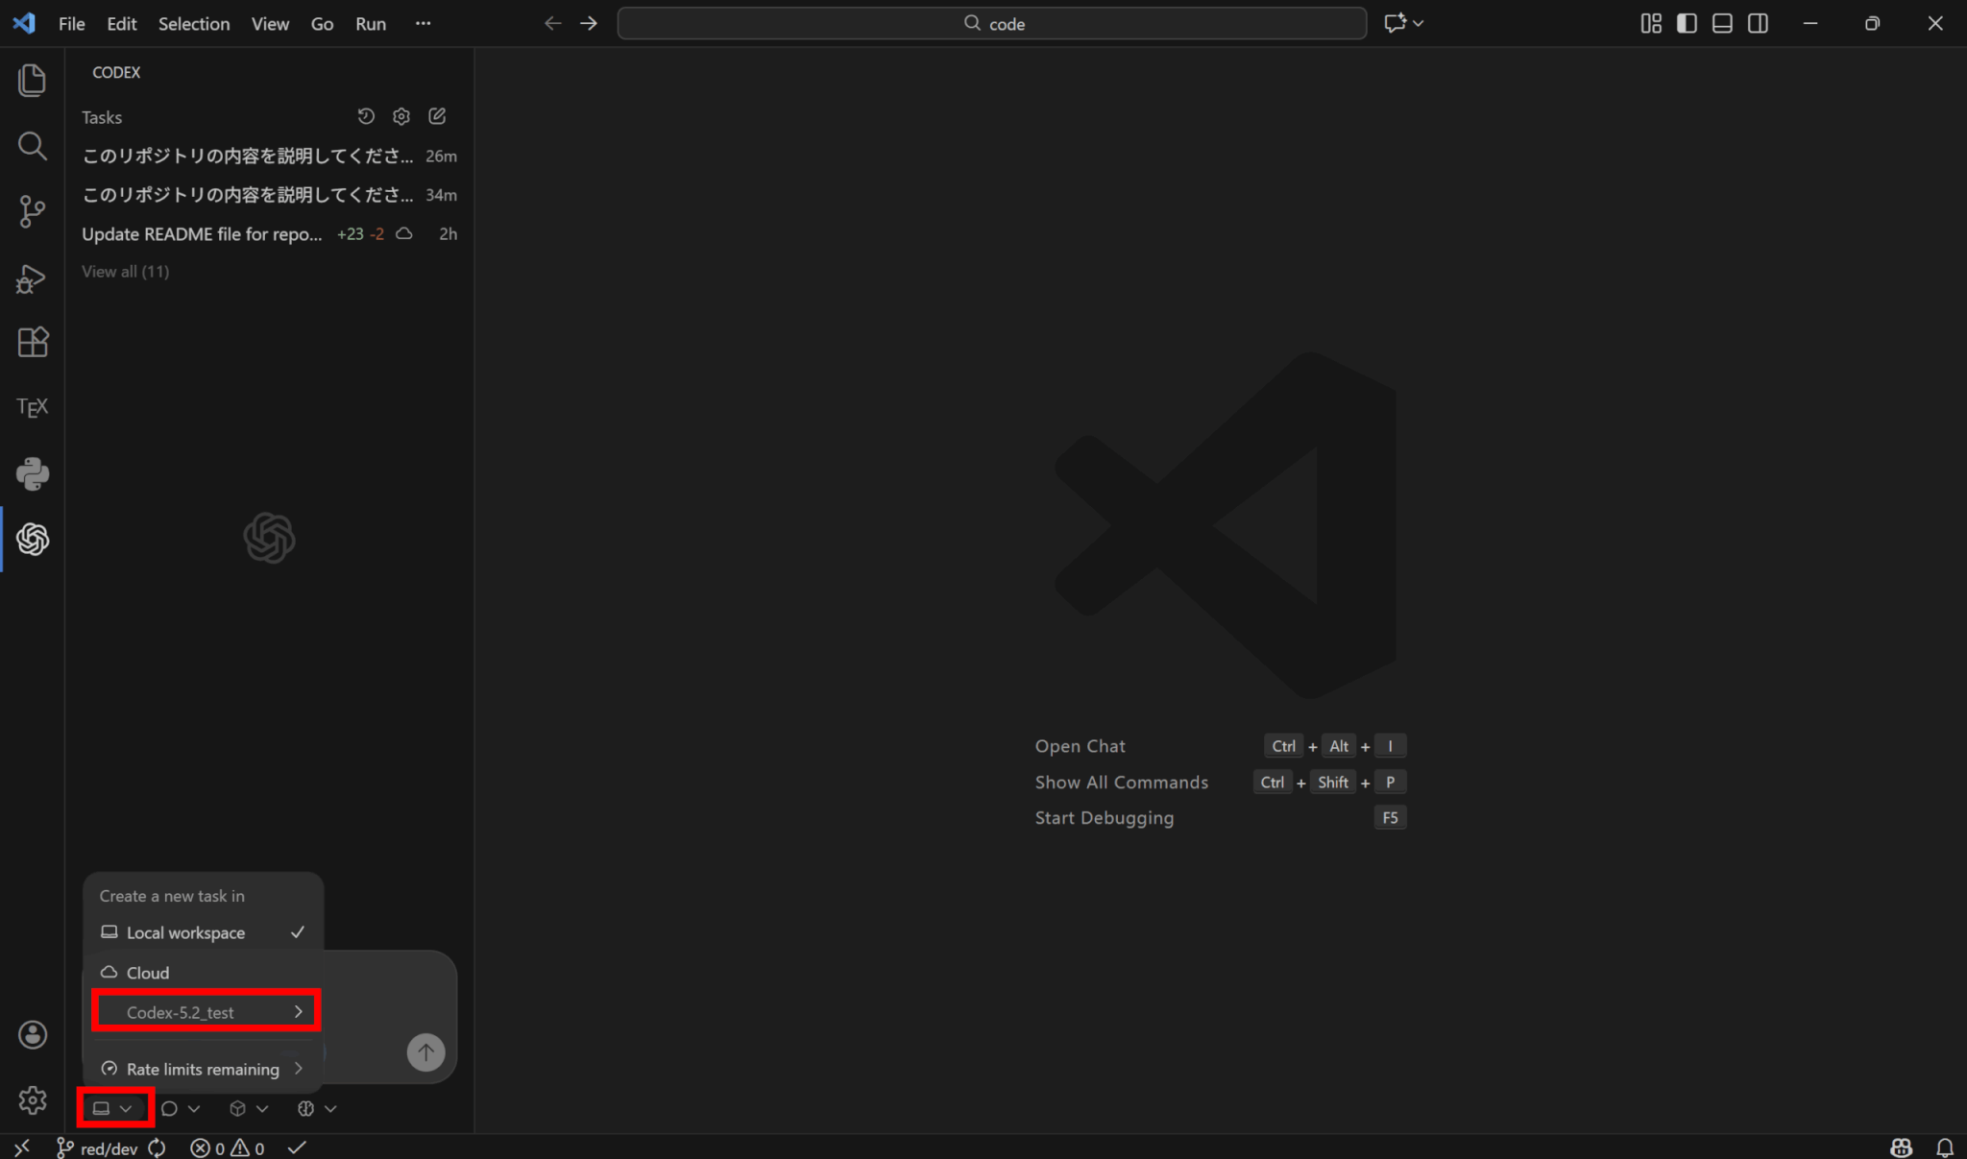
Task: Expand Rate limits remaining entry
Action: point(203,1069)
